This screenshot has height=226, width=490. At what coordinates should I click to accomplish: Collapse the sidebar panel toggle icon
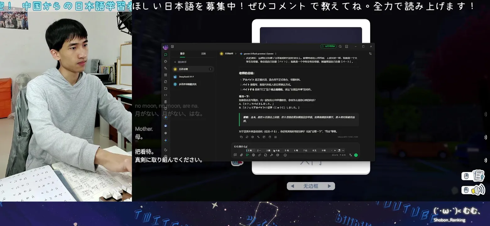coord(172,46)
